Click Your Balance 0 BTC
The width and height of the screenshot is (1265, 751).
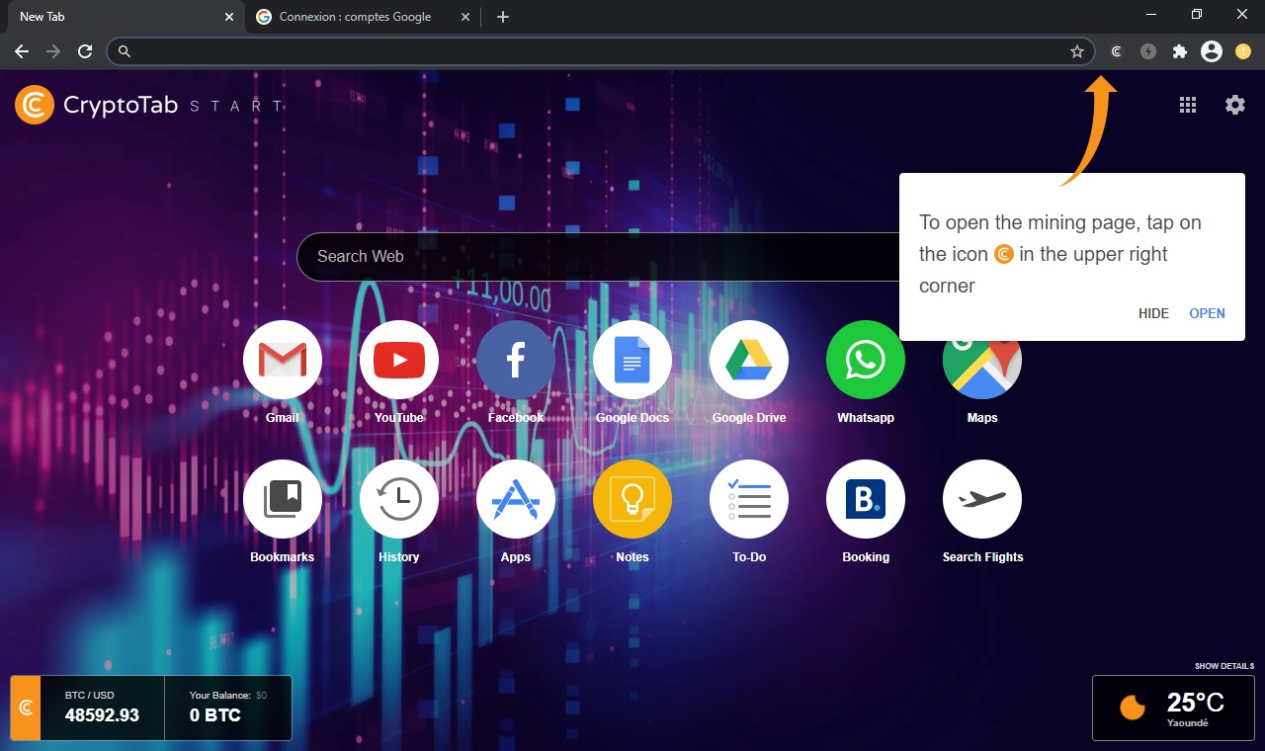pyautogui.click(x=227, y=708)
